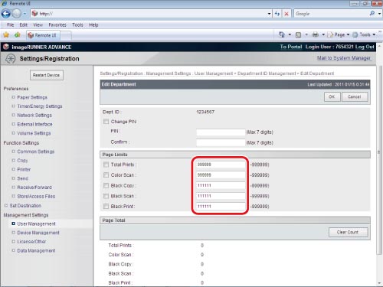383x287 pixels.
Task: Click the Home toolbar icon
Action: coord(282,34)
